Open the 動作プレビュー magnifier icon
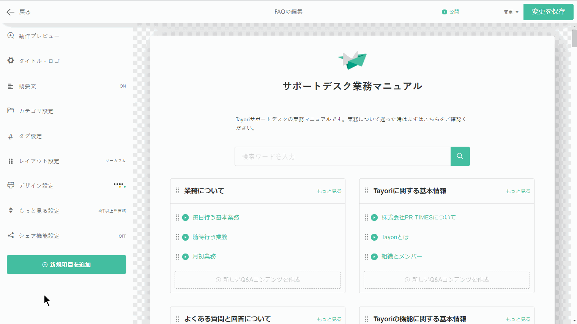 pyautogui.click(x=11, y=36)
